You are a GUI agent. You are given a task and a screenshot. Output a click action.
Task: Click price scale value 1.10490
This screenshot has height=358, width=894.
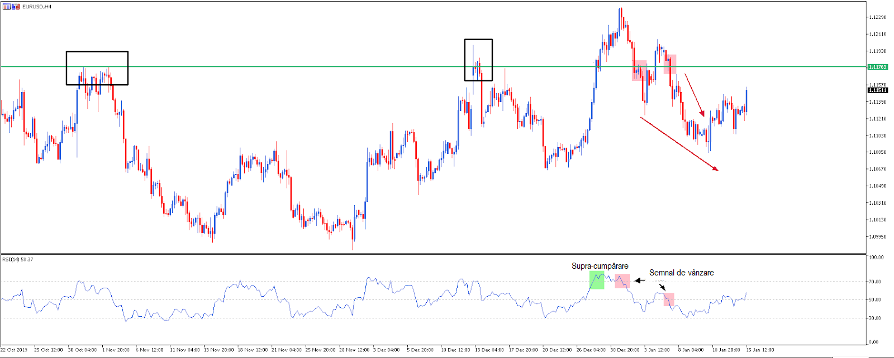click(x=878, y=186)
